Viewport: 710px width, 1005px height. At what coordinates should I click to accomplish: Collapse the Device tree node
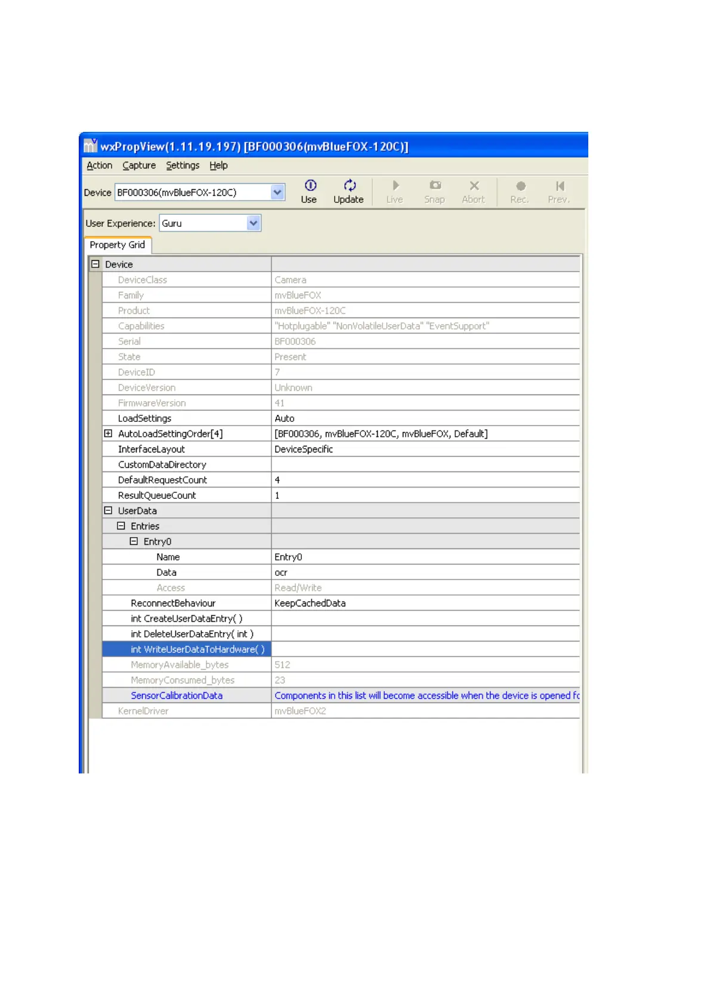coord(95,264)
